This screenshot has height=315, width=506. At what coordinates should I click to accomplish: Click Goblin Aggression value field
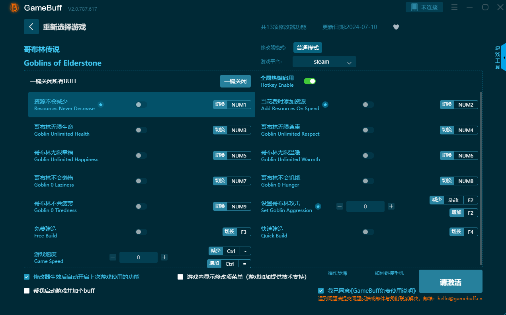[x=365, y=206]
